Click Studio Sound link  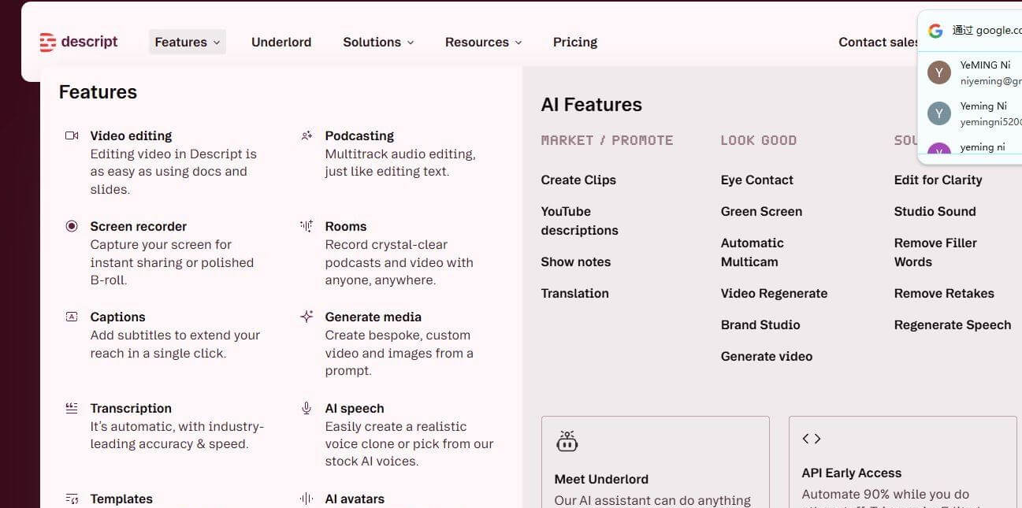(x=935, y=211)
